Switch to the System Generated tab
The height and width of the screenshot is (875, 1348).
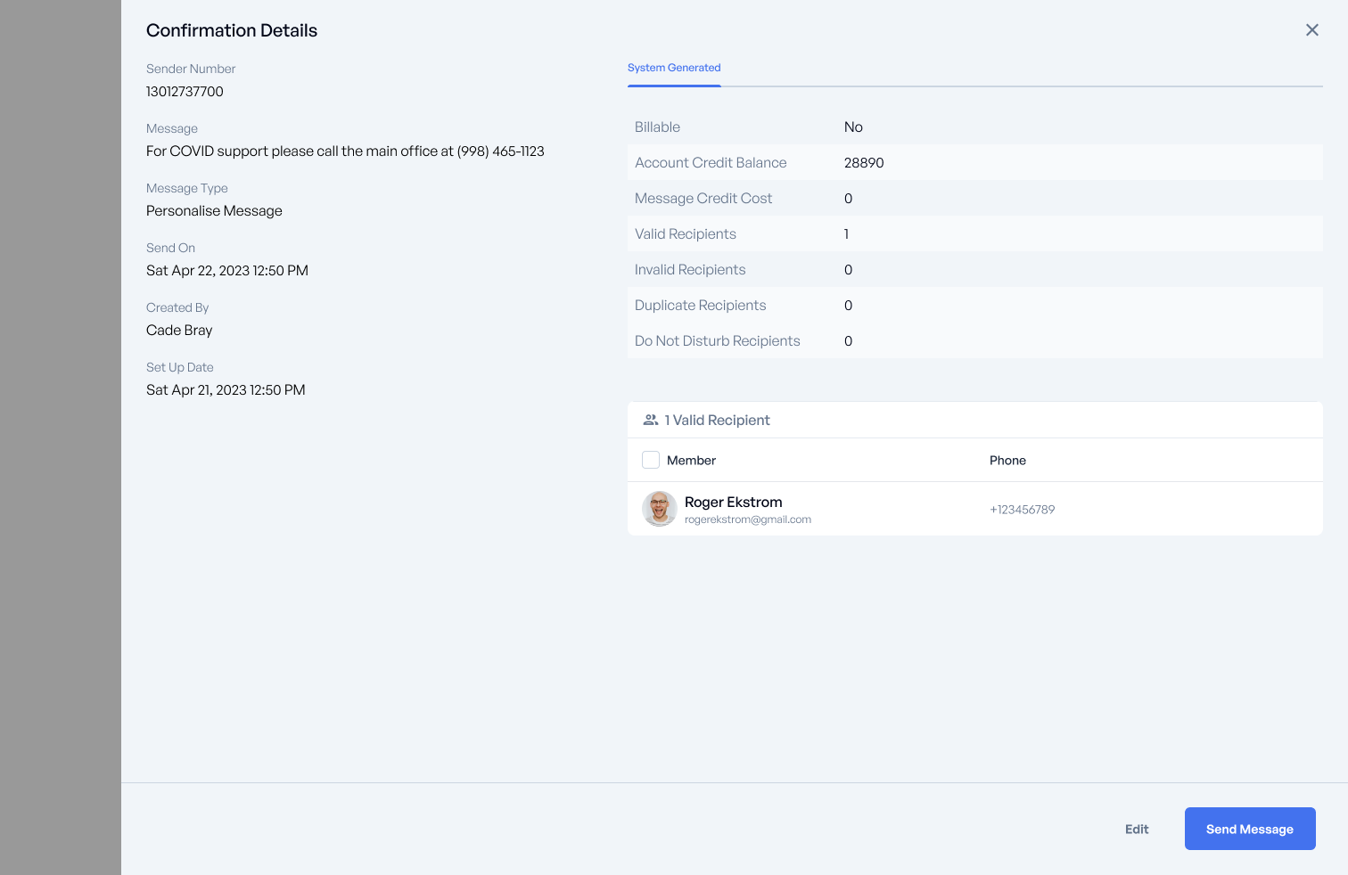674,68
